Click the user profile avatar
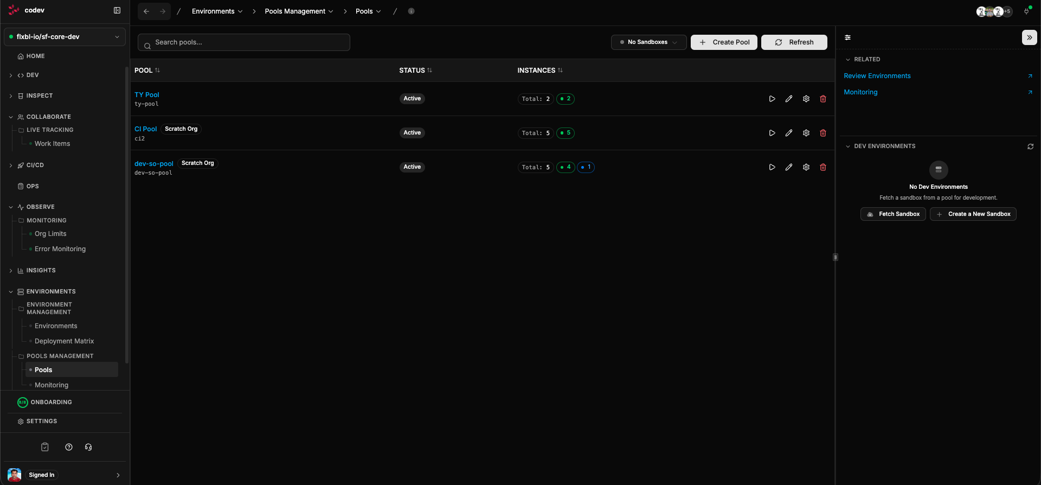The height and width of the screenshot is (485, 1041). coord(15,475)
